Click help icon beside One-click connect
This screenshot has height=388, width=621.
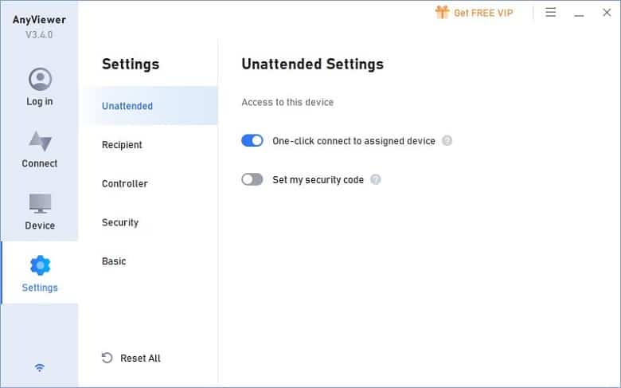pyautogui.click(x=447, y=141)
